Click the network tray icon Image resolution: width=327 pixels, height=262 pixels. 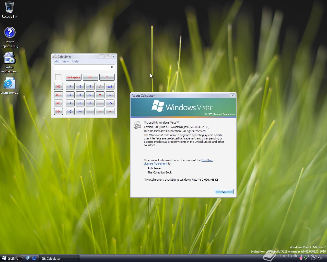pyautogui.click(x=306, y=258)
